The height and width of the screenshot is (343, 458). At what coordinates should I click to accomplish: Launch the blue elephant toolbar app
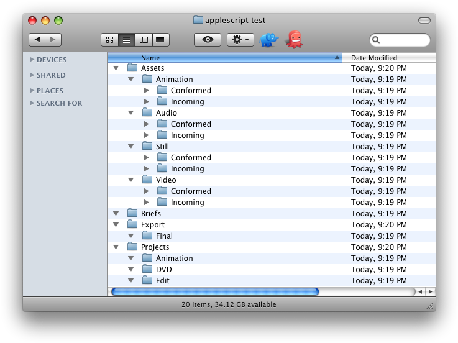coord(268,40)
